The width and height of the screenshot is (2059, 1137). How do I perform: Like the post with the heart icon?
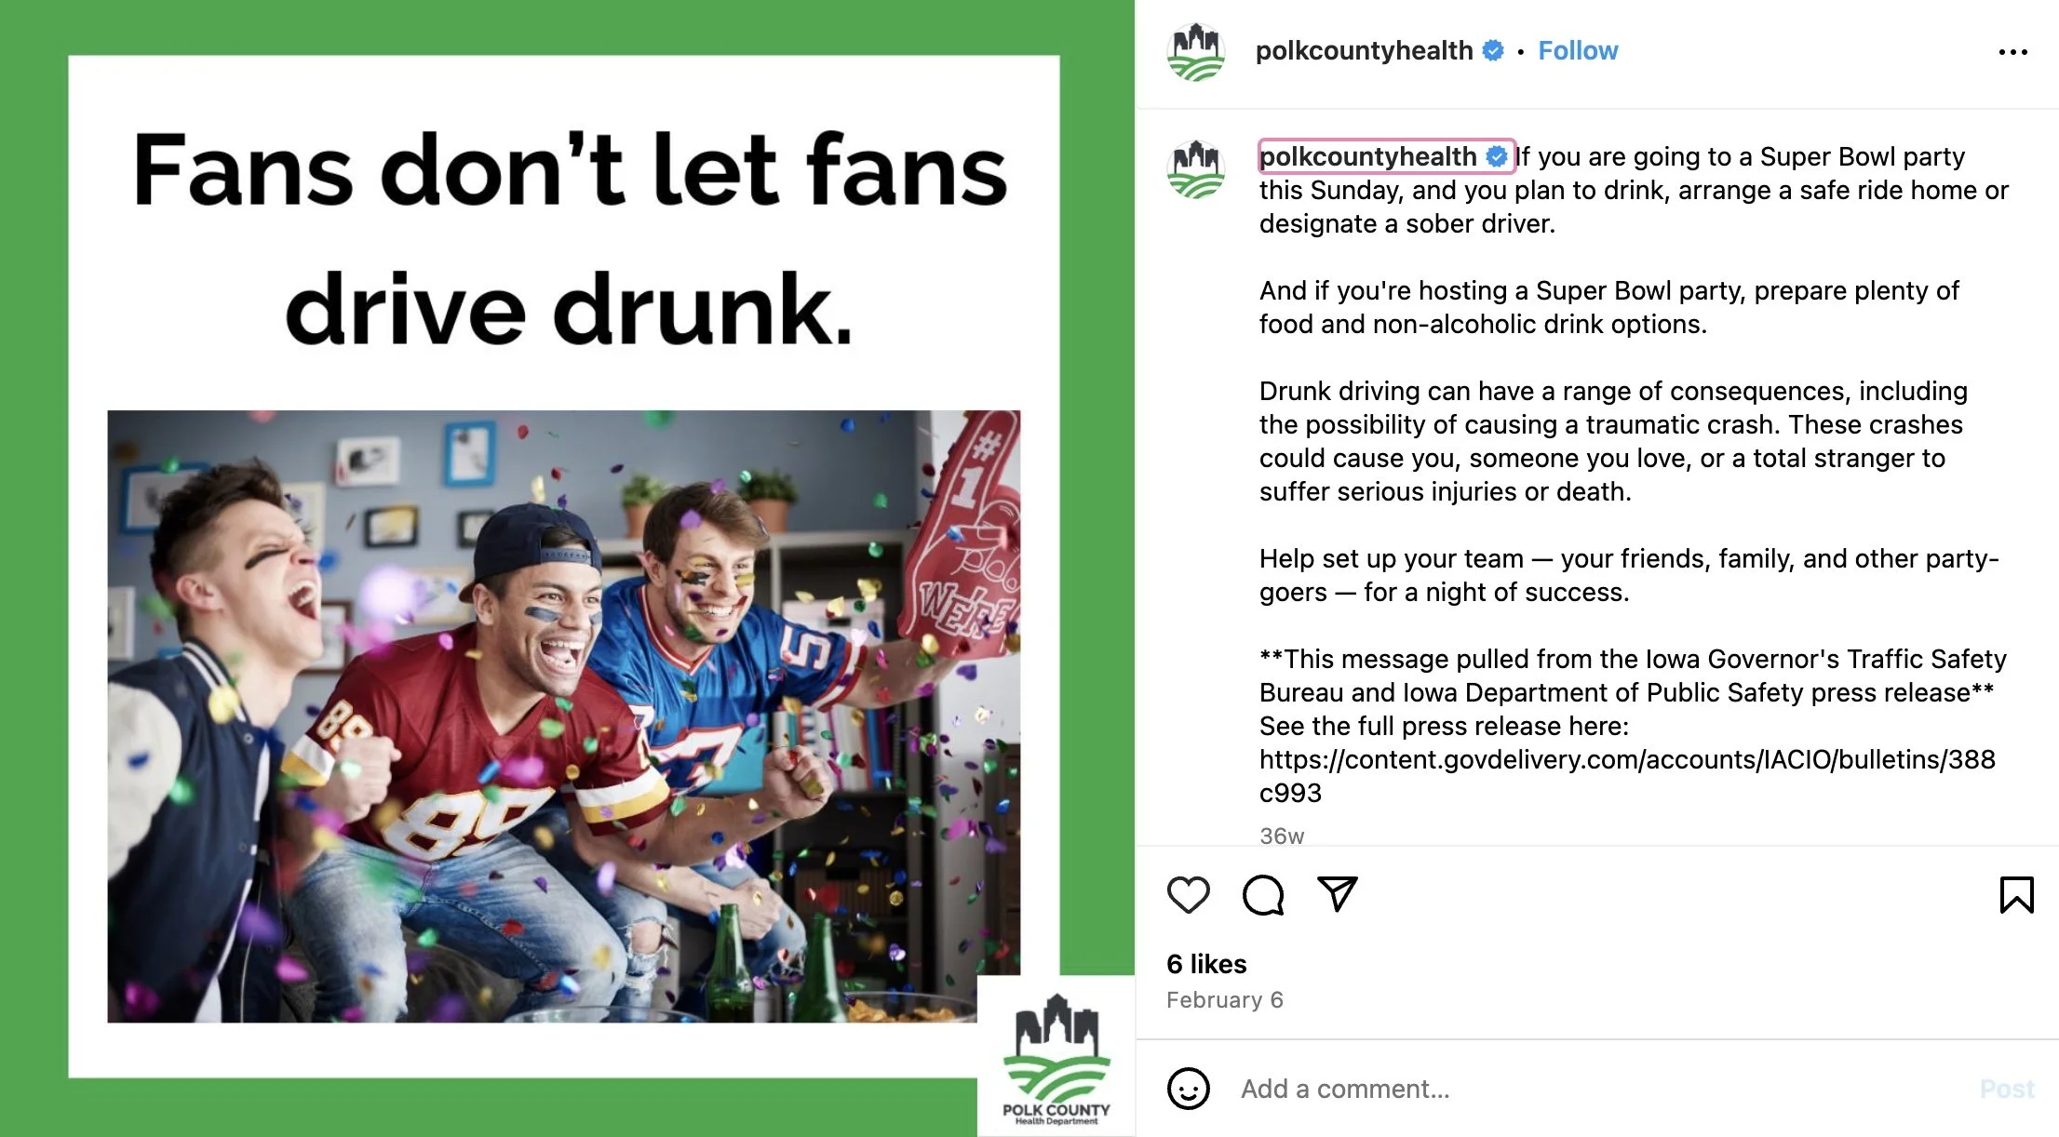tap(1188, 895)
